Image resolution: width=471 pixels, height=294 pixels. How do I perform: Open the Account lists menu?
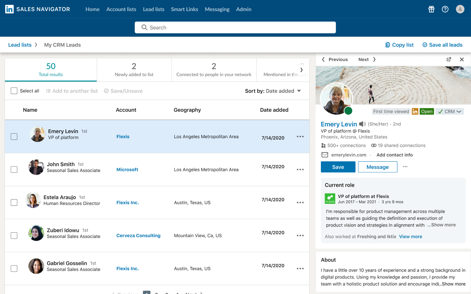click(x=121, y=9)
